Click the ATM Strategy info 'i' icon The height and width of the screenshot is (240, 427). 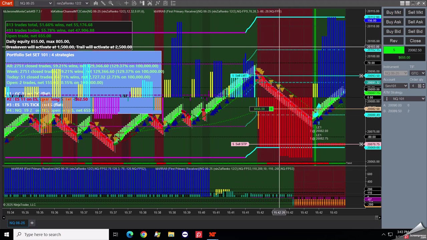pyautogui.click(x=386, y=99)
